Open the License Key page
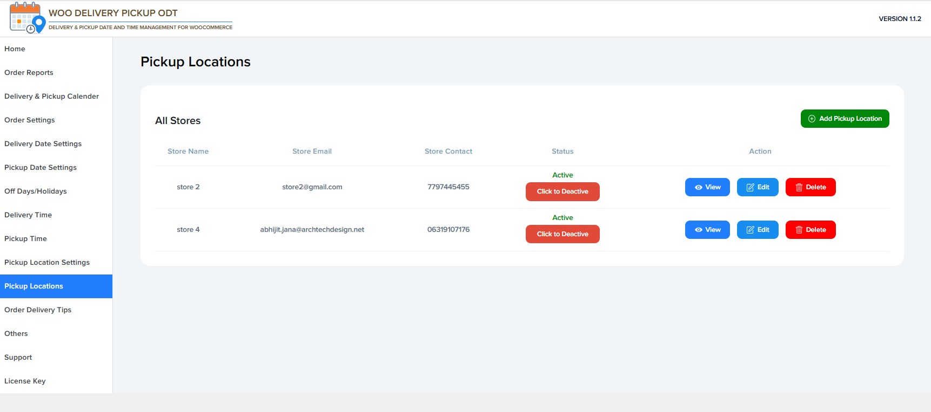Screen dimensions: 931x412 coord(25,381)
